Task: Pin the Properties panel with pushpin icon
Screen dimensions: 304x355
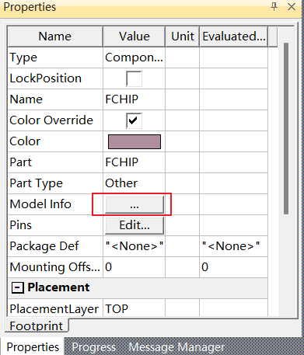Action: pyautogui.click(x=274, y=6)
